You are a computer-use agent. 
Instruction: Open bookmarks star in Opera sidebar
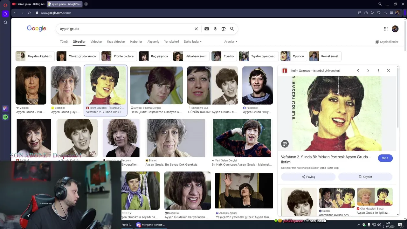5,22
